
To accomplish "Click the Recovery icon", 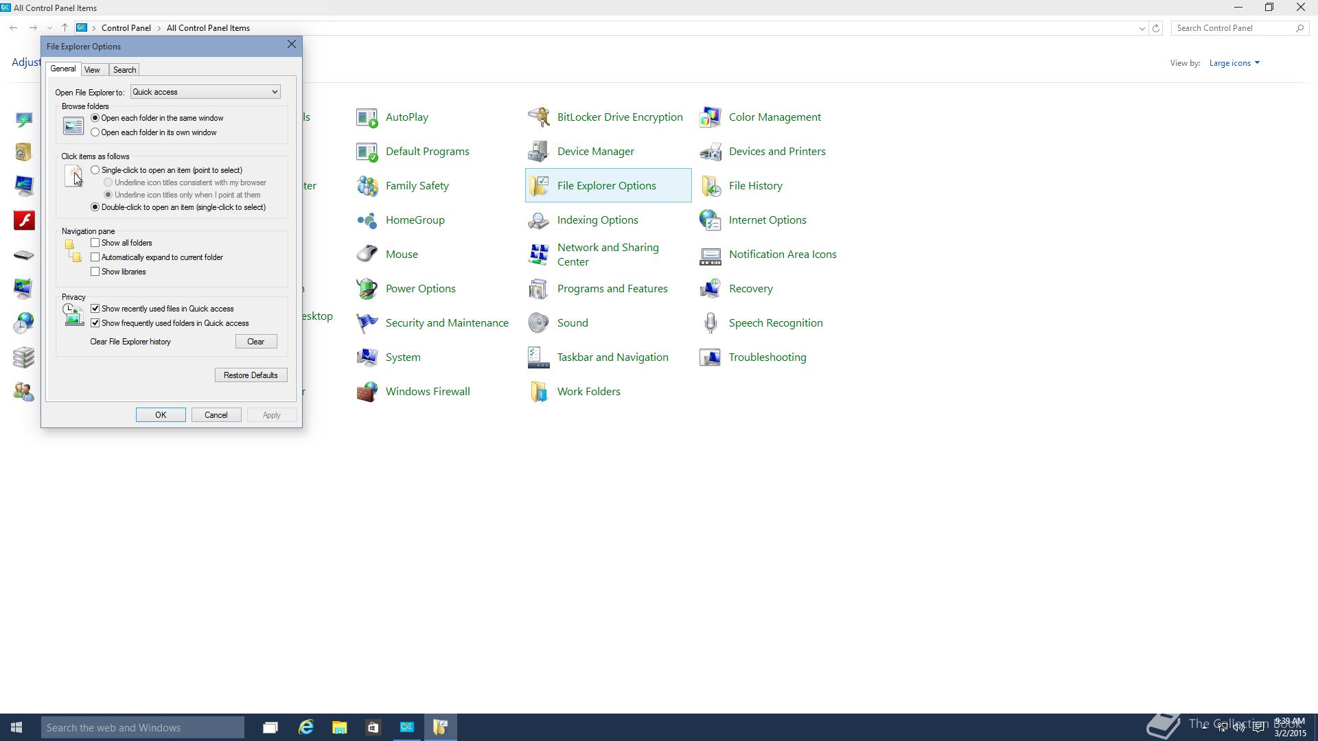I will coord(710,289).
